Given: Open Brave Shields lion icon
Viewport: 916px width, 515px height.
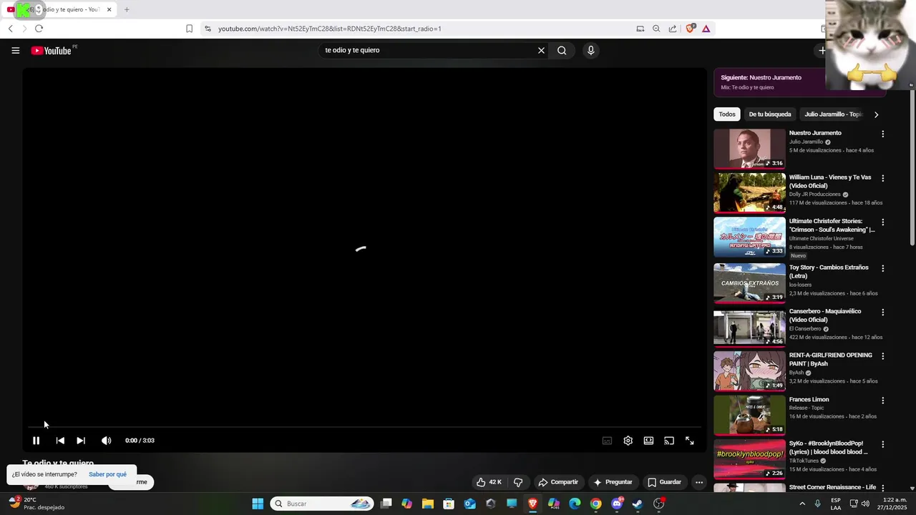Looking at the screenshot, I should [690, 29].
